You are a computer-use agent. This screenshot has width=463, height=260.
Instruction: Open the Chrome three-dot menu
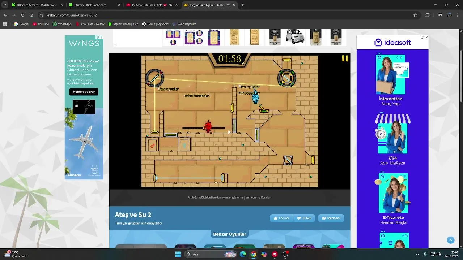pos(458,15)
